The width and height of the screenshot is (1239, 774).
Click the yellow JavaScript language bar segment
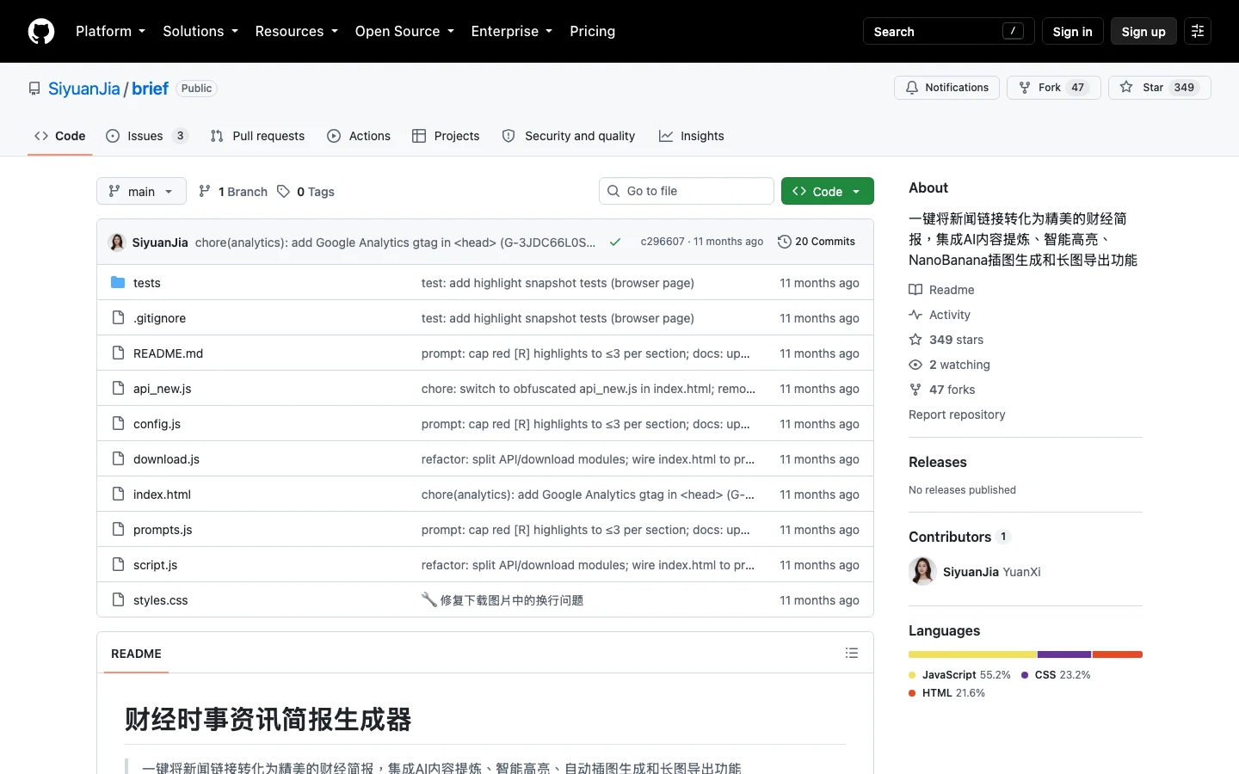pyautogui.click(x=972, y=654)
